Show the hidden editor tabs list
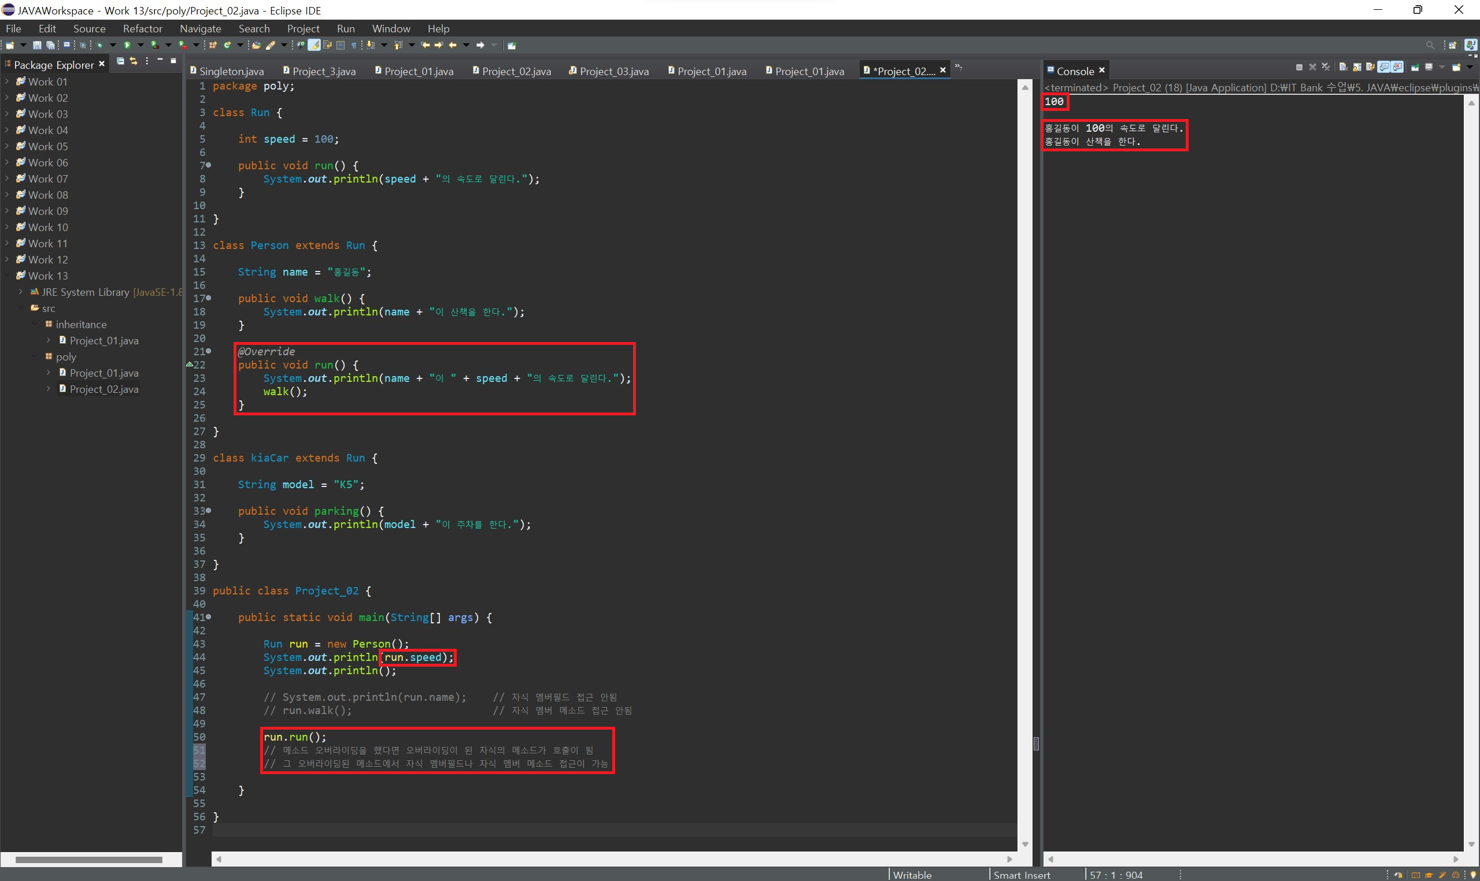Viewport: 1480px width, 881px height. coord(958,66)
